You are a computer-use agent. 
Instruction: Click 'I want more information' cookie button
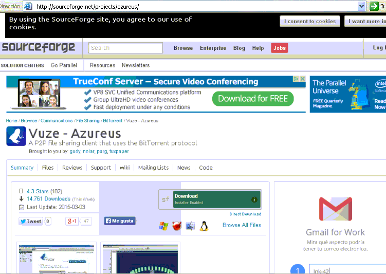tap(366, 21)
